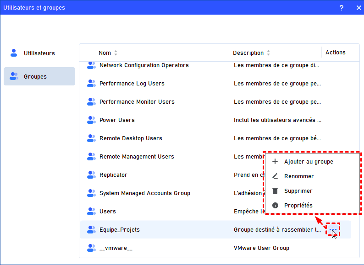The width and height of the screenshot is (364, 265).
Task: Open the Utilisateurs section
Action: [39, 53]
